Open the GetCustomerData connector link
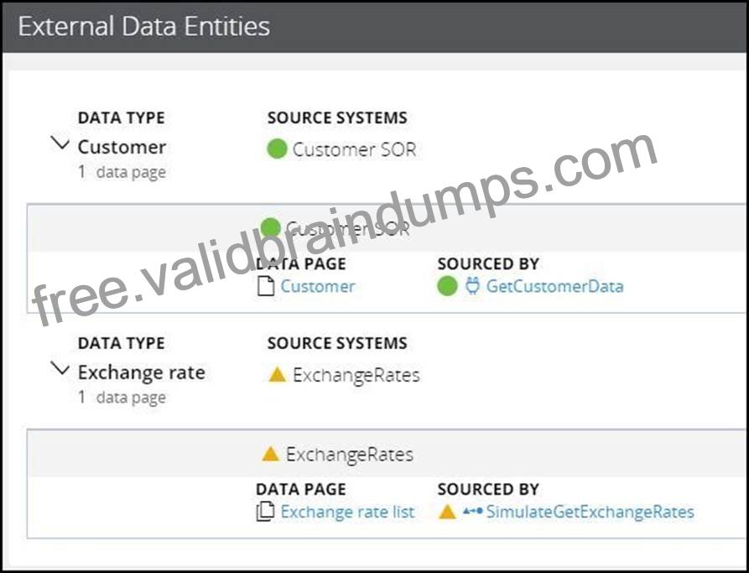The width and height of the screenshot is (749, 573). pyautogui.click(x=555, y=286)
